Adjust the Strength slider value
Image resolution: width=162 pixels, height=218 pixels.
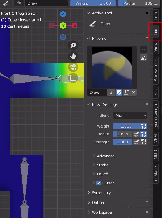[123, 142]
